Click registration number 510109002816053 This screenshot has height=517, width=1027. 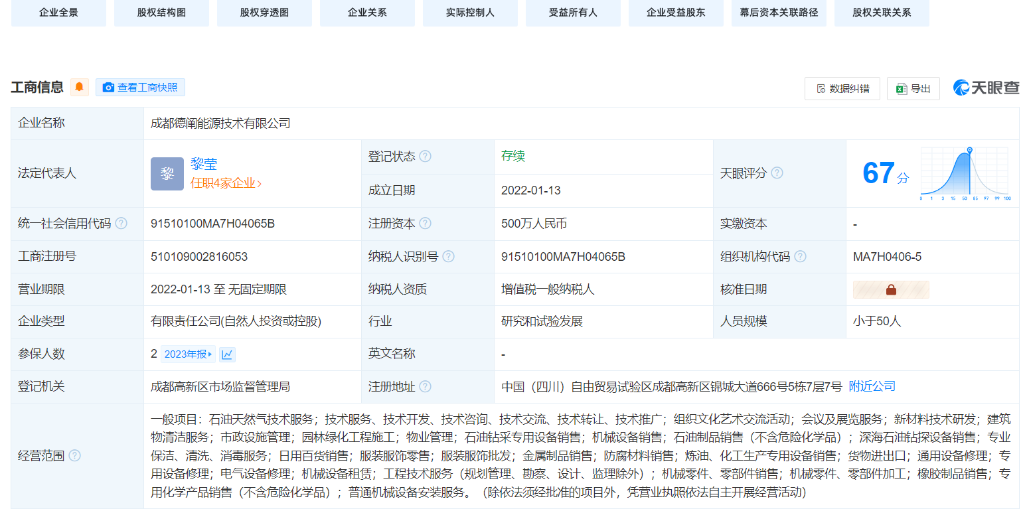199,257
